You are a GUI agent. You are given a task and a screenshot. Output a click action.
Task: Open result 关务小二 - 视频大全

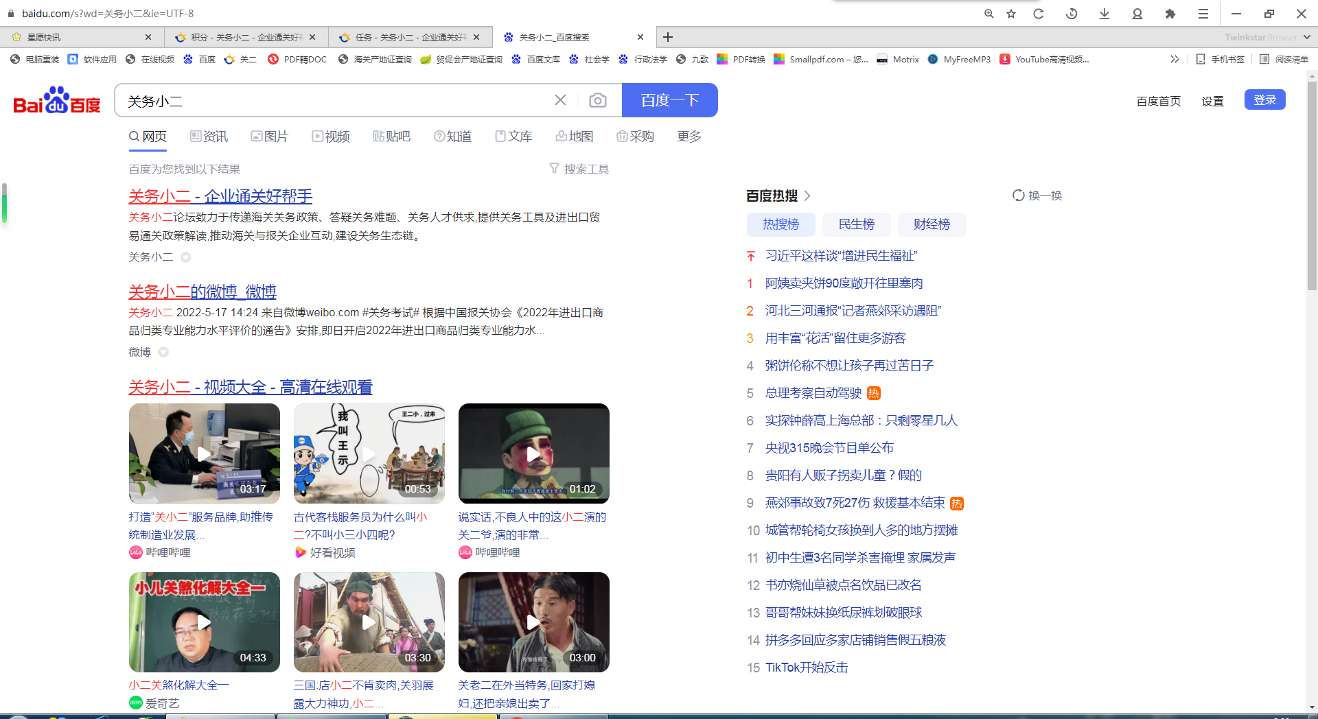click(251, 387)
